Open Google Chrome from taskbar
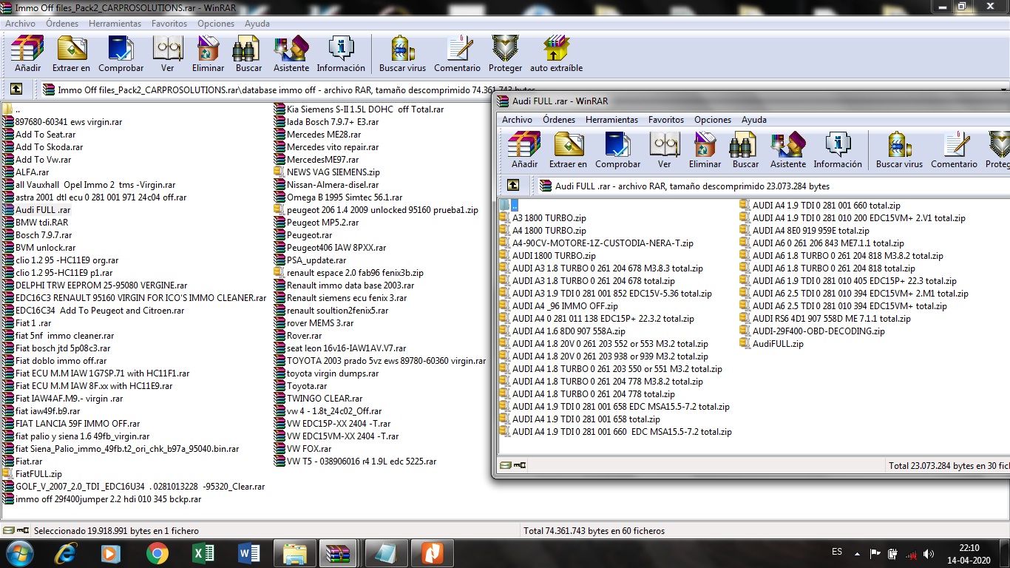 157,553
